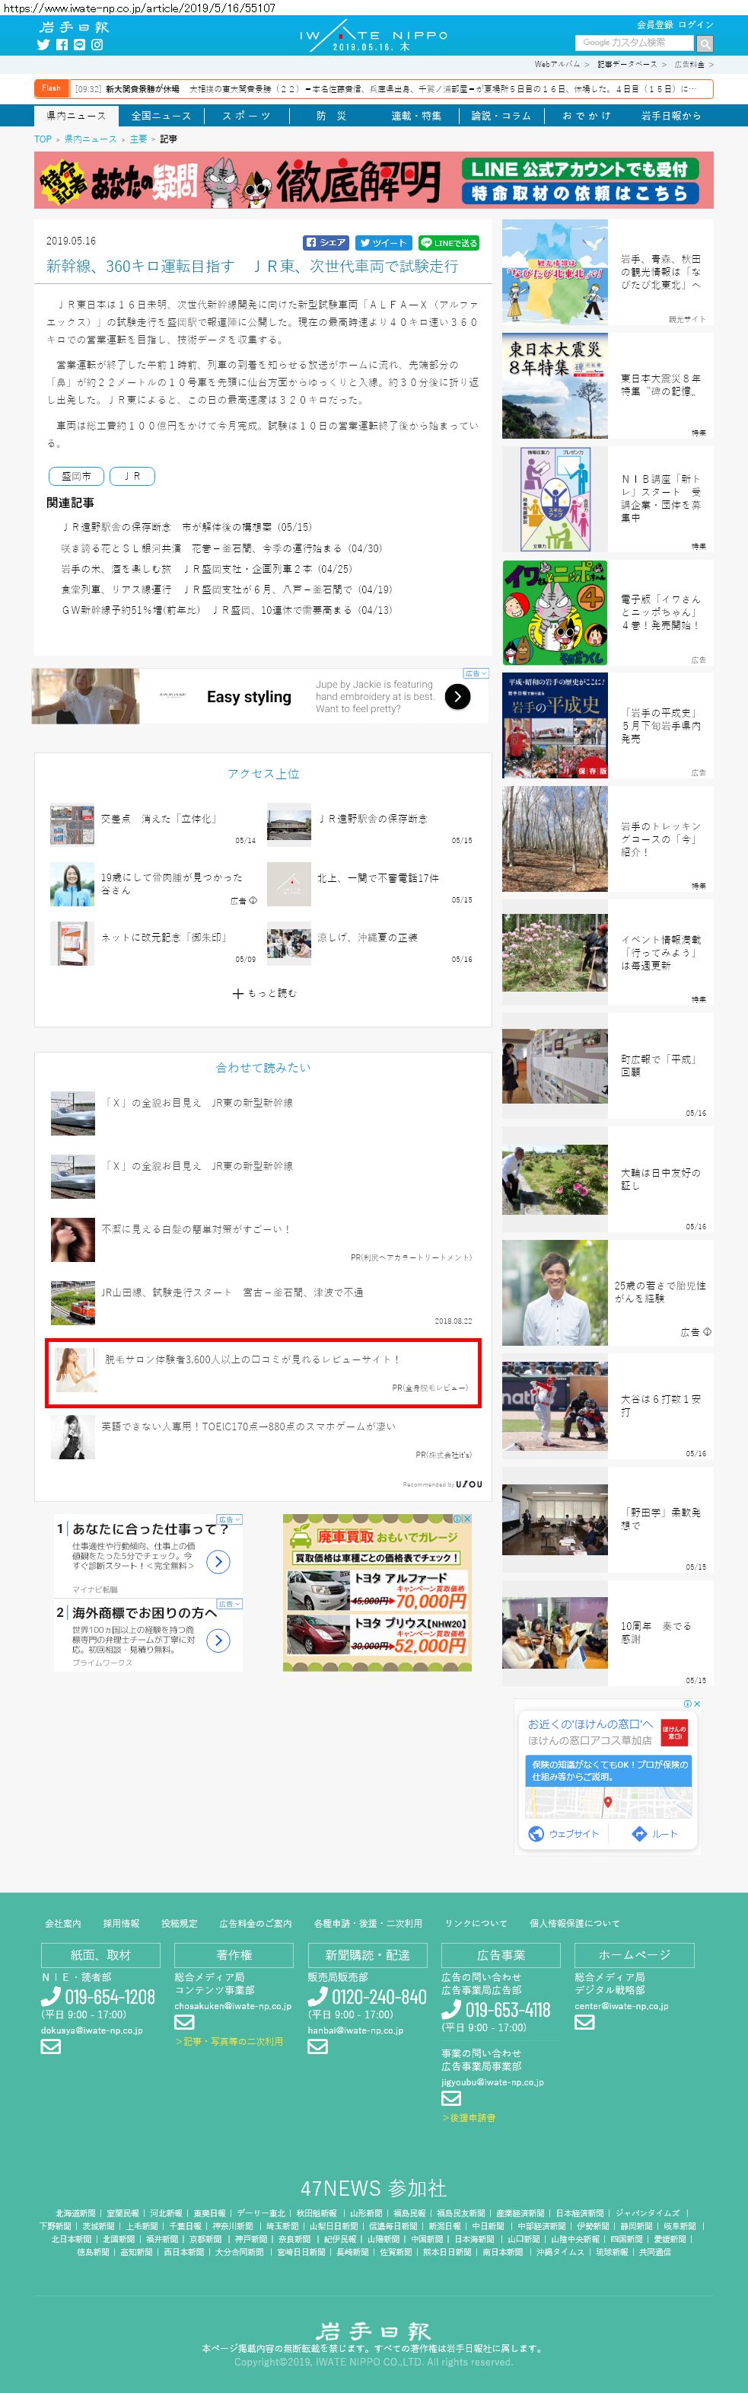The height and width of the screenshot is (2393, 748).
Task: Select the 連載・特集 navigation tab
Action: [x=415, y=116]
